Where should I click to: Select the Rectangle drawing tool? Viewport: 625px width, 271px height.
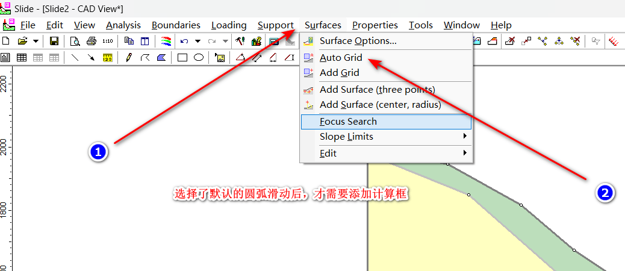[x=182, y=58]
